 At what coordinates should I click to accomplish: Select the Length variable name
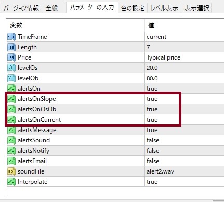(x=27, y=47)
